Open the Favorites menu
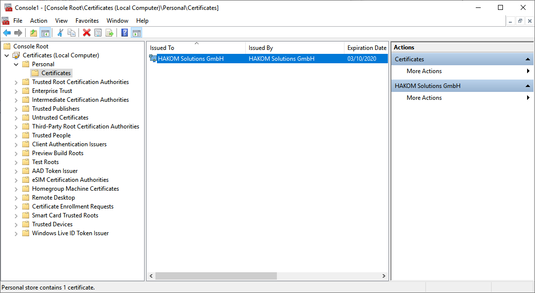535x293 pixels. pos(87,21)
